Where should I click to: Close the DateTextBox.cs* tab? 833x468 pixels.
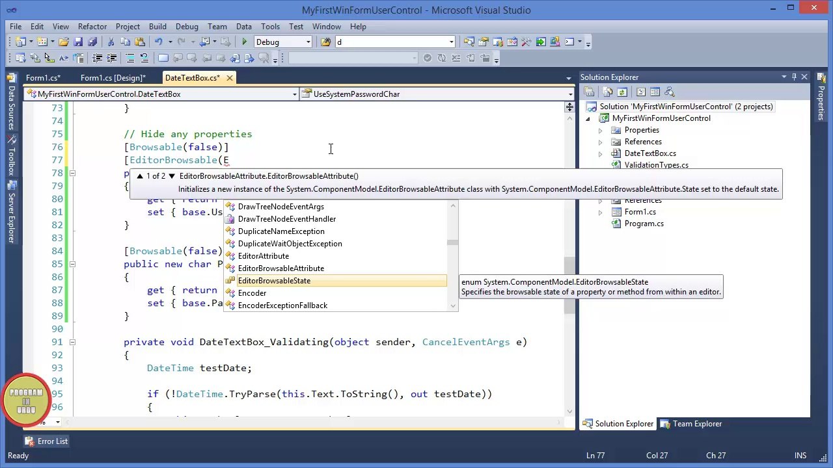[230, 78]
